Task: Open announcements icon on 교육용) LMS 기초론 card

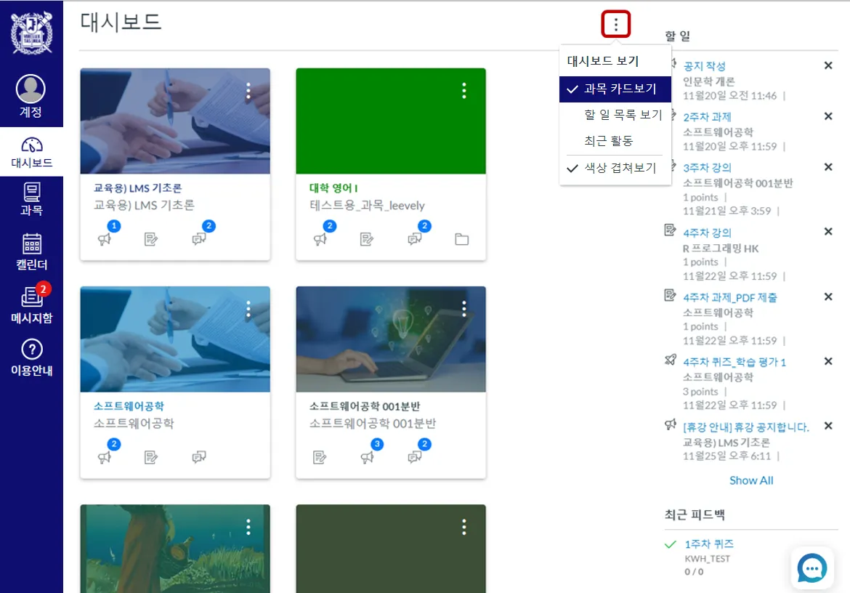Action: coord(104,239)
